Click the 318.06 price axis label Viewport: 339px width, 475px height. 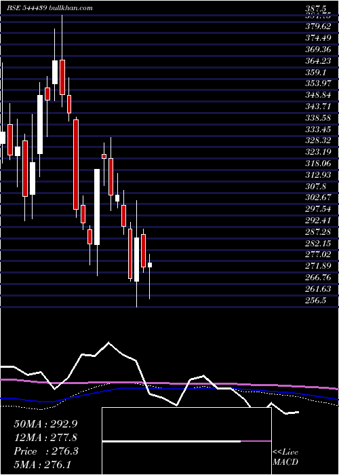[x=318, y=164]
